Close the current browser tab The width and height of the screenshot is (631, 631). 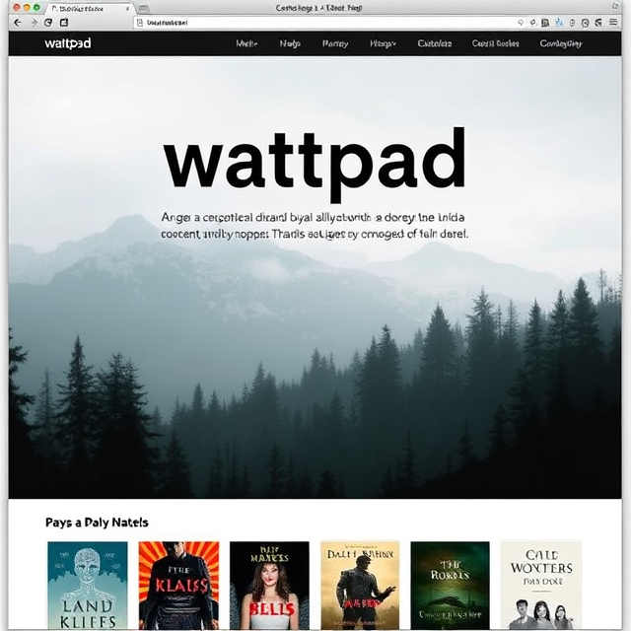coord(127,9)
